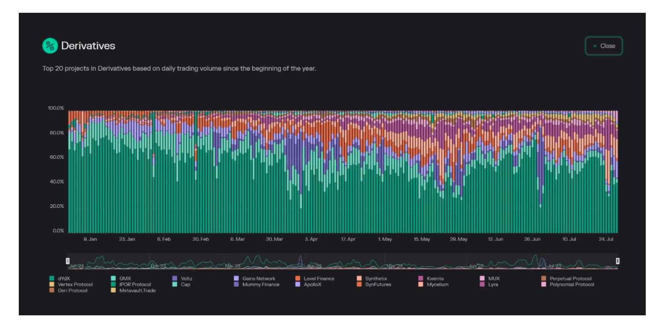Select Lyra legend label

[493, 285]
